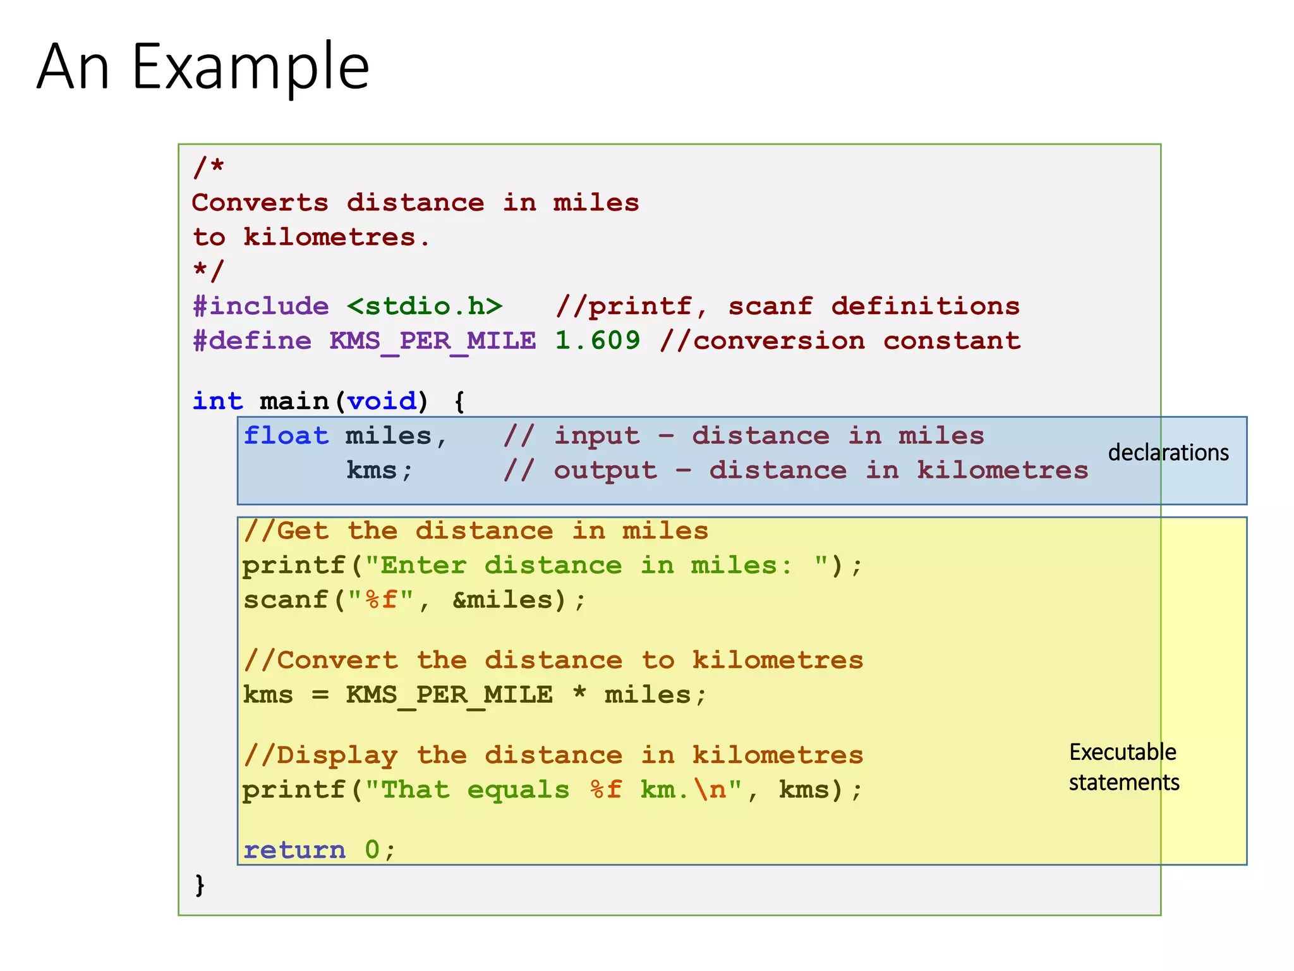
Task: Click the '//printf, scanf definitions' comment
Action: coord(787,307)
